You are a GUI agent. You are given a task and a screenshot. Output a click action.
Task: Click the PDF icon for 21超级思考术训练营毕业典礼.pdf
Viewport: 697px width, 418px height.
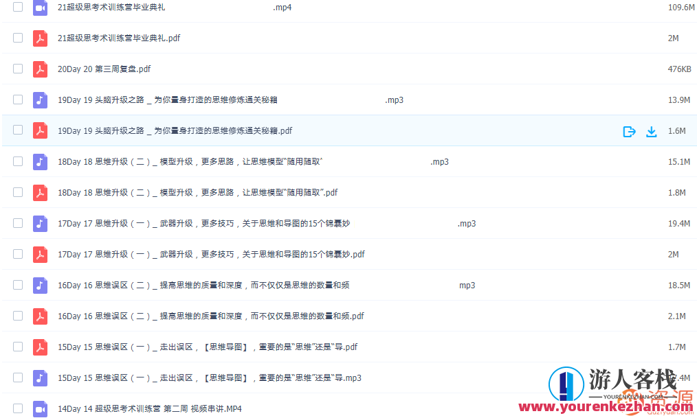click(40, 38)
